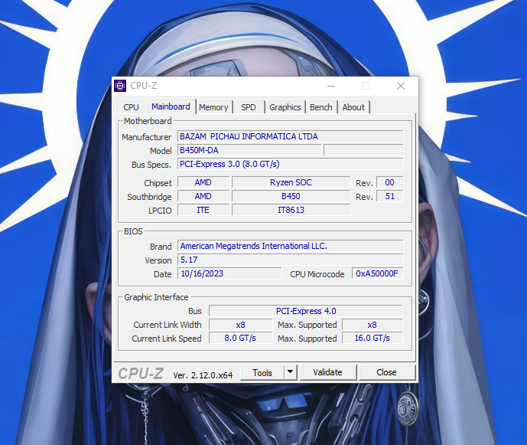Switch to the Bench tab
This screenshot has height=445, width=527.
coord(321,107)
